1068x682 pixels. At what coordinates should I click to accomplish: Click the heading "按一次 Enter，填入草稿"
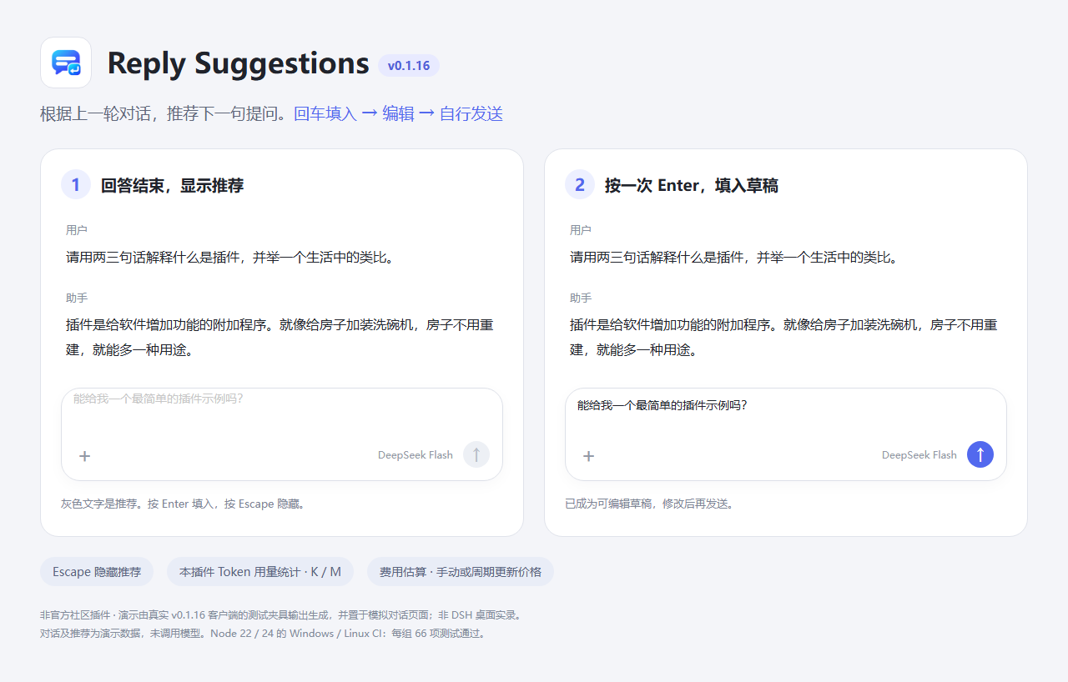coord(692,186)
